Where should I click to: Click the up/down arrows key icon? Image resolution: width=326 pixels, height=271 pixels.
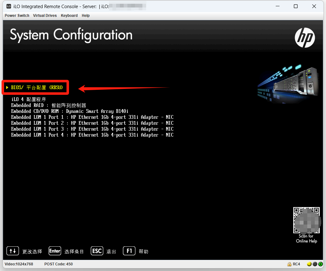[x=13, y=251]
